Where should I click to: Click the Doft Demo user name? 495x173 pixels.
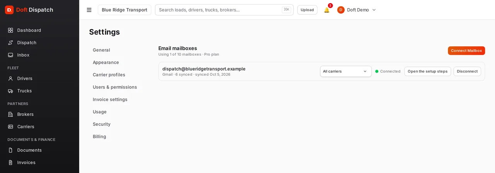coord(358,10)
